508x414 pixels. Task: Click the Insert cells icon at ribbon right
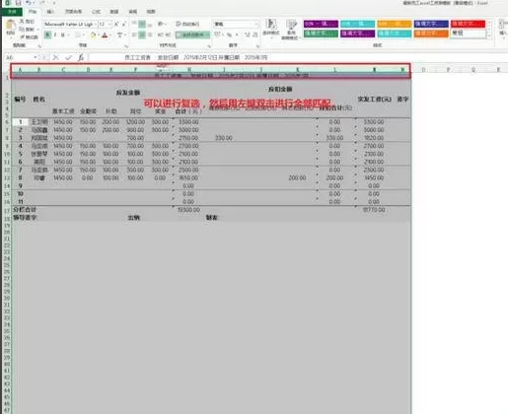point(503,25)
